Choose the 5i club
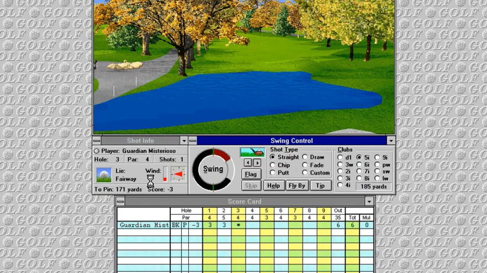Screen dimensions: 487x273 click(x=363, y=157)
